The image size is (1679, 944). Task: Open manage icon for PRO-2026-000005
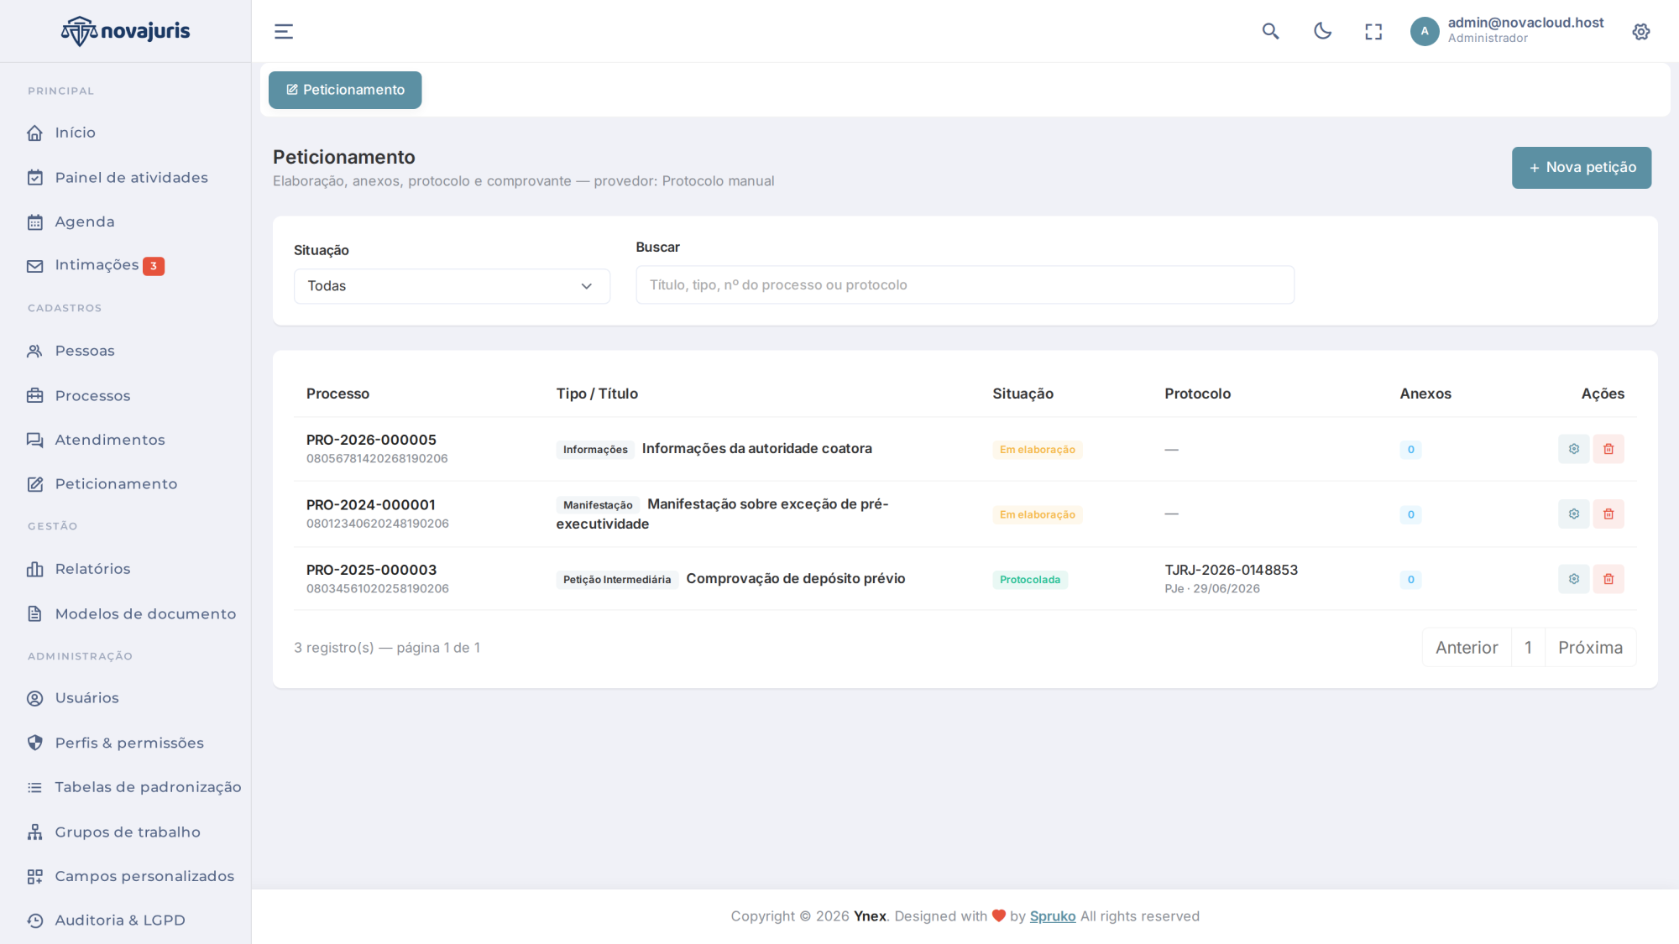(x=1574, y=449)
